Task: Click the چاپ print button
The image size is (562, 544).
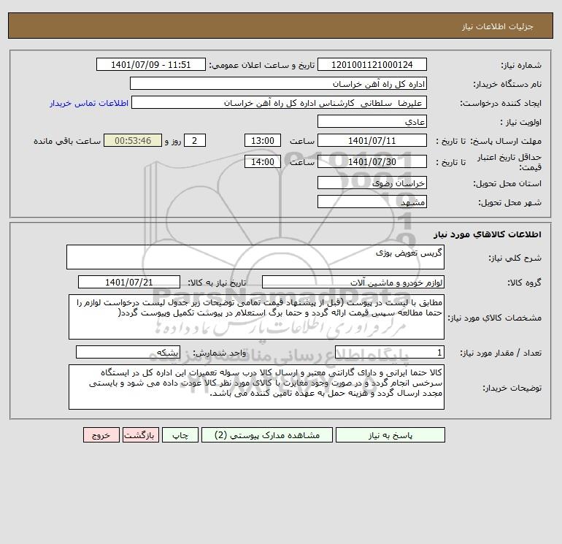Action: (180, 435)
